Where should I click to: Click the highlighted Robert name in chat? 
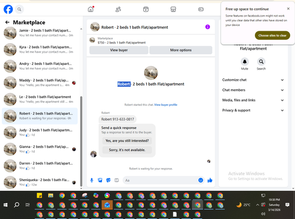click(124, 84)
